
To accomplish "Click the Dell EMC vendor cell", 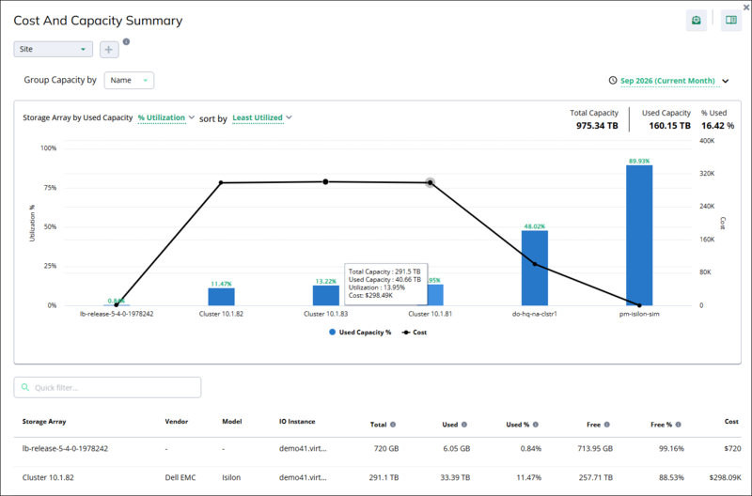I will 180,477.
